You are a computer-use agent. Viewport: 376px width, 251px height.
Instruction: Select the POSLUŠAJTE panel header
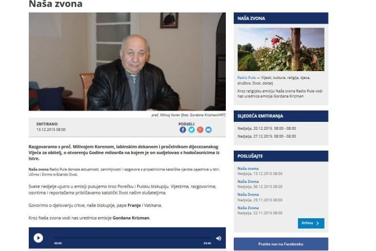click(281, 156)
